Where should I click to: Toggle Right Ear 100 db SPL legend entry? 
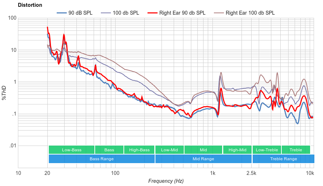(x=250, y=13)
